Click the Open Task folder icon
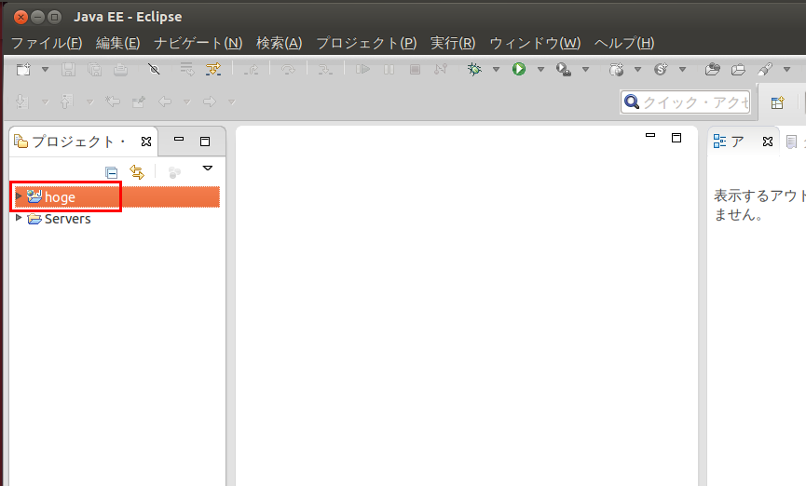806x486 pixels. [739, 69]
